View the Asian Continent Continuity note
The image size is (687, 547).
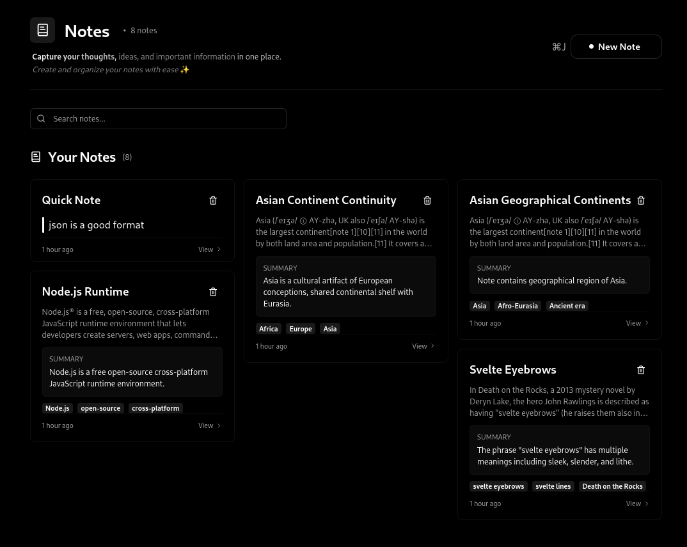[423, 346]
